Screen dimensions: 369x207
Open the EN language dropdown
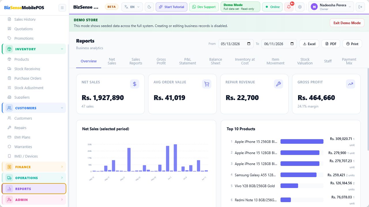pyautogui.click(x=132, y=7)
